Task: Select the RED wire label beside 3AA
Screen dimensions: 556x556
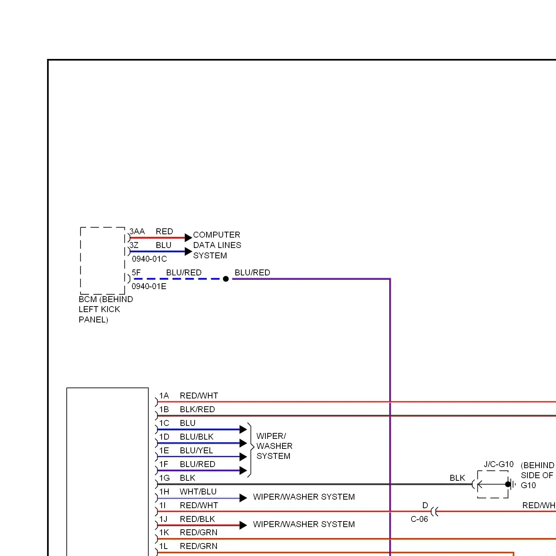Action: coord(164,231)
